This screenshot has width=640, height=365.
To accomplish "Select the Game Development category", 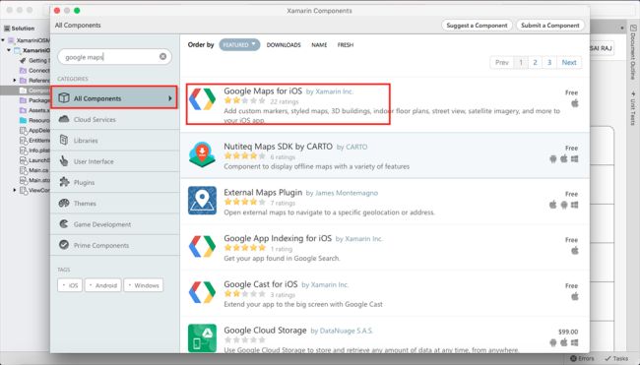I will click(x=114, y=224).
